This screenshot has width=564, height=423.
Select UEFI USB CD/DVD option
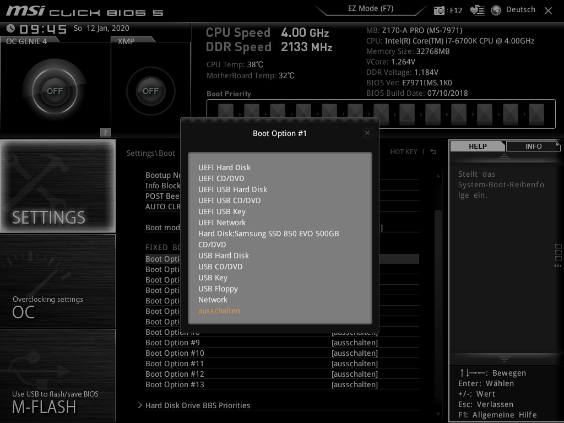coord(230,200)
